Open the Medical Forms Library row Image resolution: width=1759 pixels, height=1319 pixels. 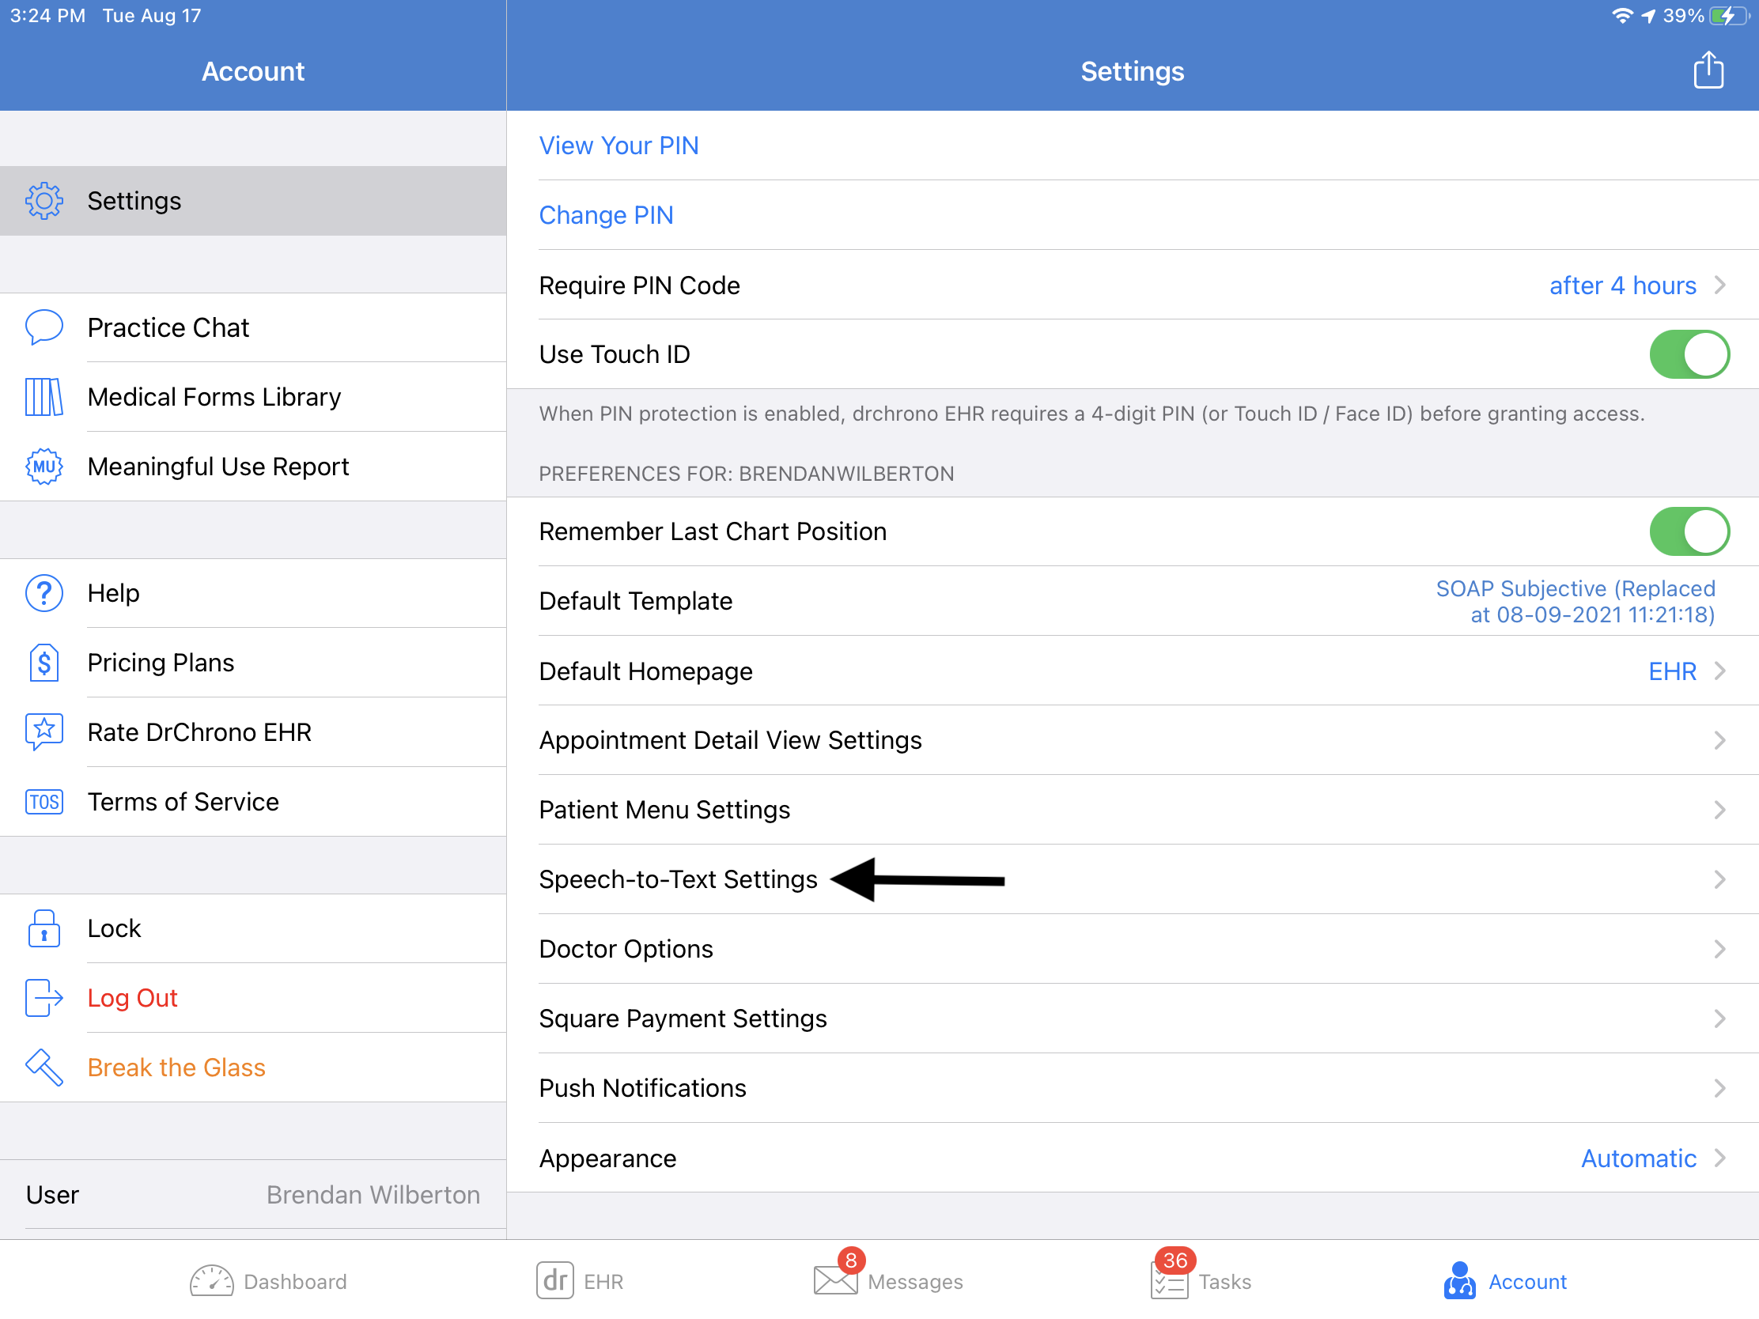point(253,397)
